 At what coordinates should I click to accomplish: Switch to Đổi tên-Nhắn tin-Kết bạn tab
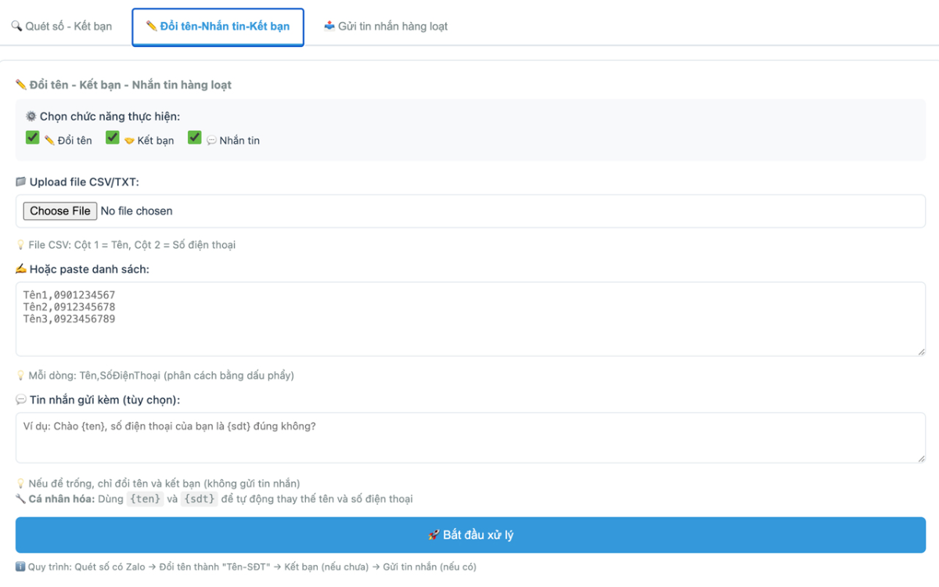point(218,27)
